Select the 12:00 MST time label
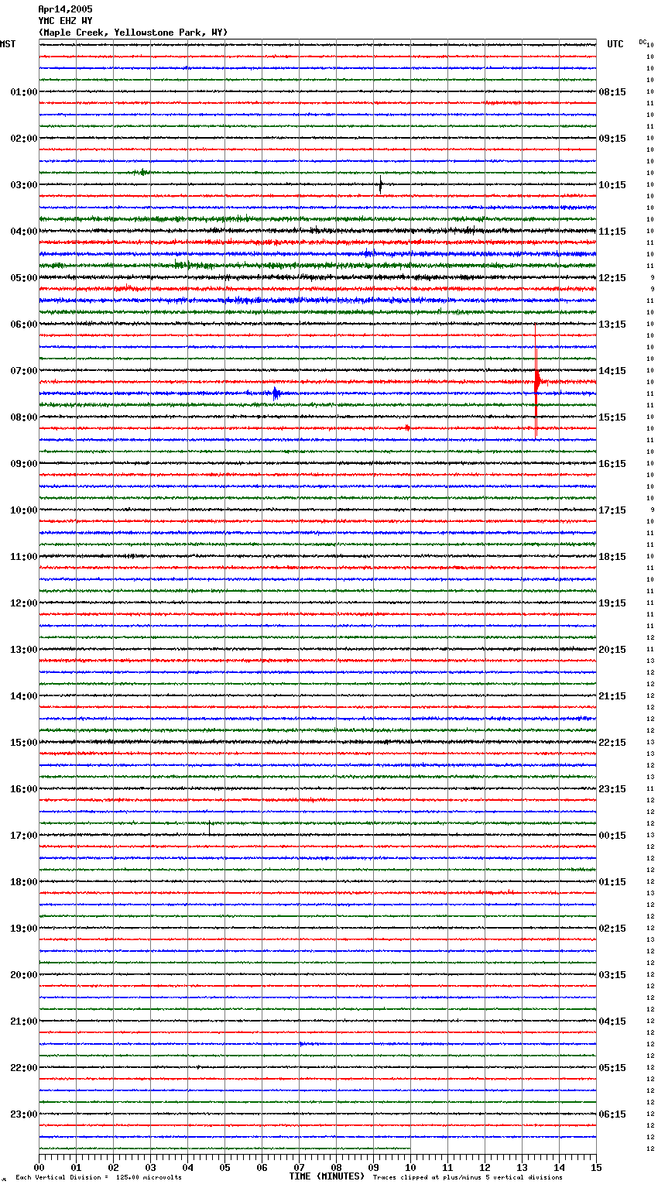The image size is (658, 1188). coord(24,603)
